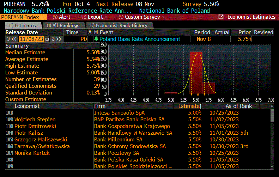Click Bank Handlowy W Warszawie SA
This screenshot has height=177, width=279.
[x=133, y=133]
